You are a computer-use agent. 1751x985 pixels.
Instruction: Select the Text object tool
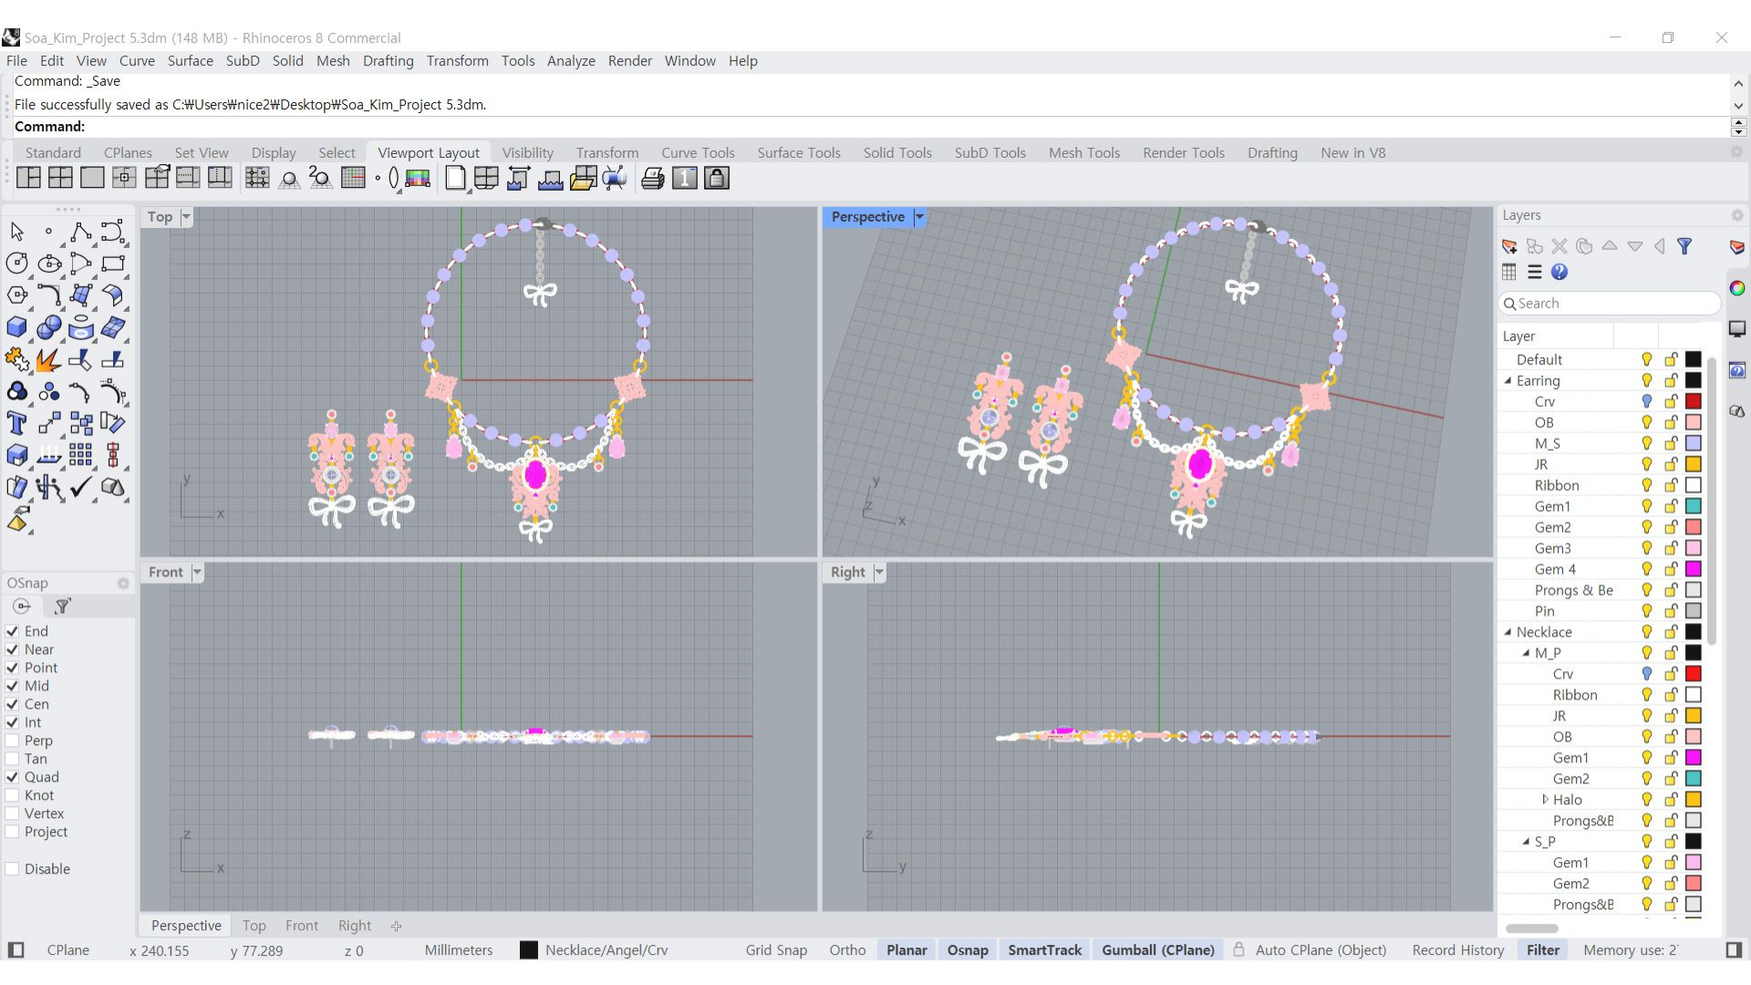coord(16,423)
